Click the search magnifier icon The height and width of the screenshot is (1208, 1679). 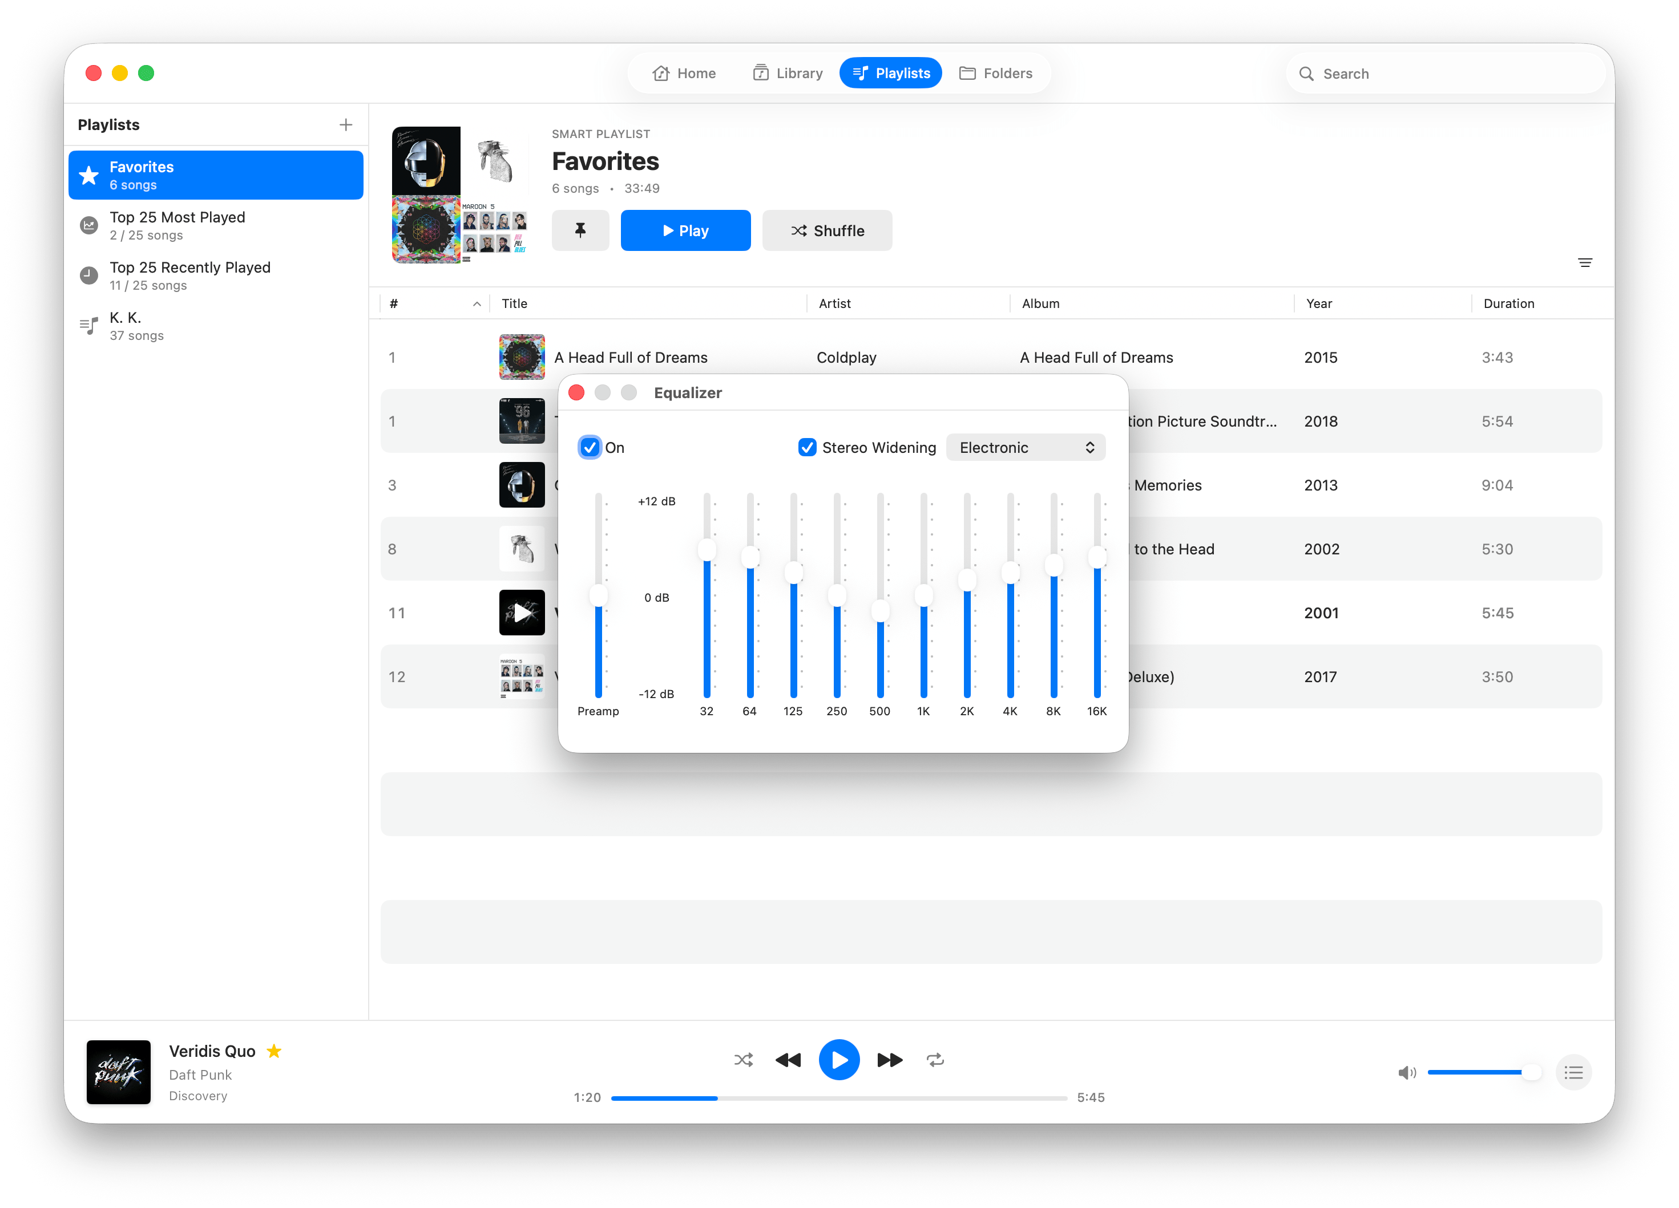point(1307,74)
